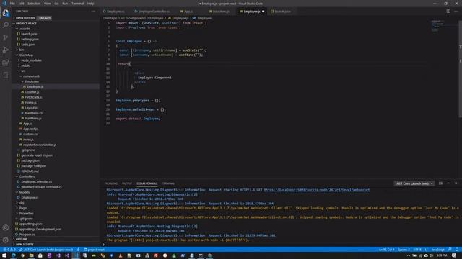Viewport: 462px width, 259px height.
Task: Expand the Open Editors section
Action: [25, 18]
